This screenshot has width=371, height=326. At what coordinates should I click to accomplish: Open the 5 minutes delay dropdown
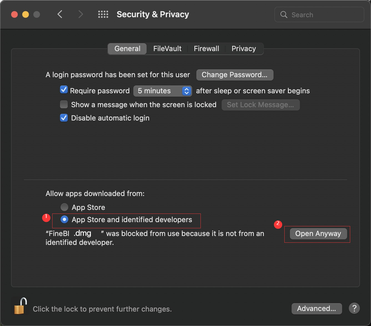(x=162, y=91)
